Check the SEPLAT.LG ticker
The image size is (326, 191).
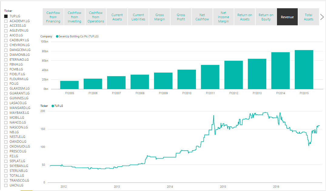5,161
